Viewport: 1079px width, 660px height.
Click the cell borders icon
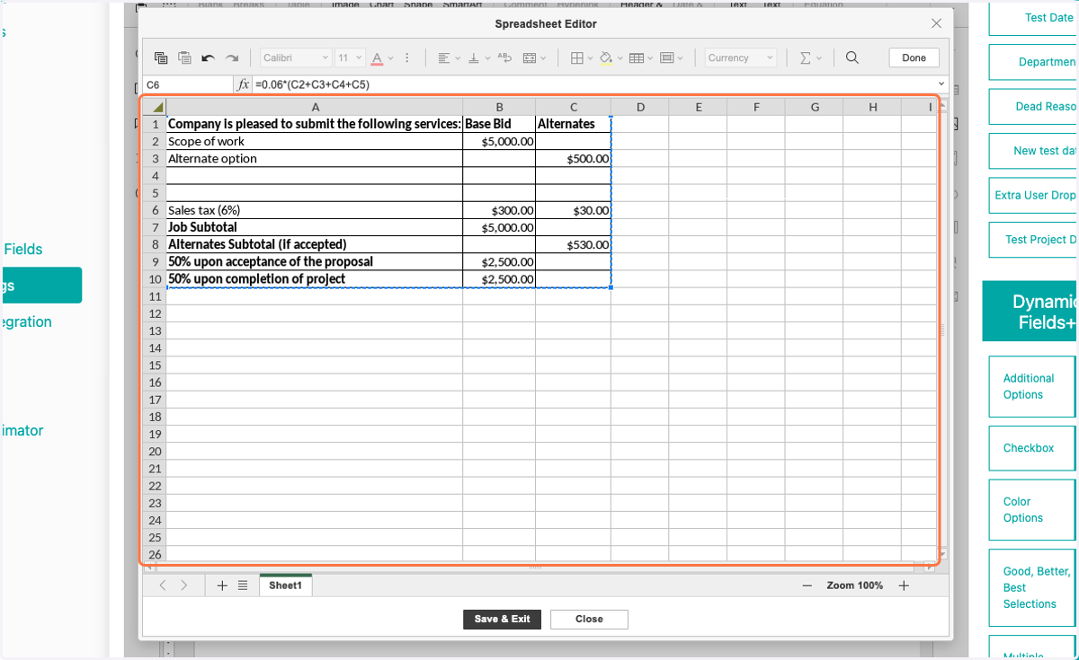click(x=577, y=57)
